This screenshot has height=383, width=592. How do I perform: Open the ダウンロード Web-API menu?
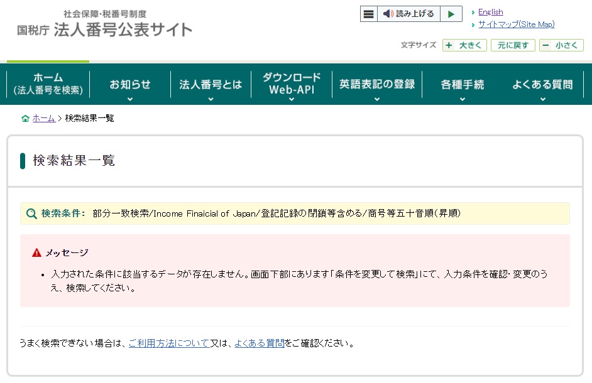292,84
